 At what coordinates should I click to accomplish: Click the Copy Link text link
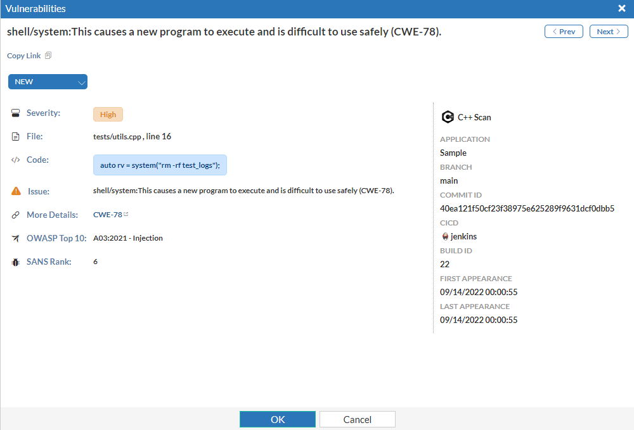tap(24, 56)
